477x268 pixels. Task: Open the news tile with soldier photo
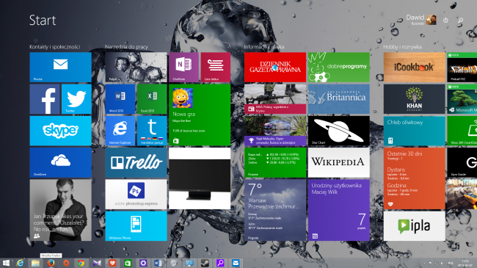(275, 99)
